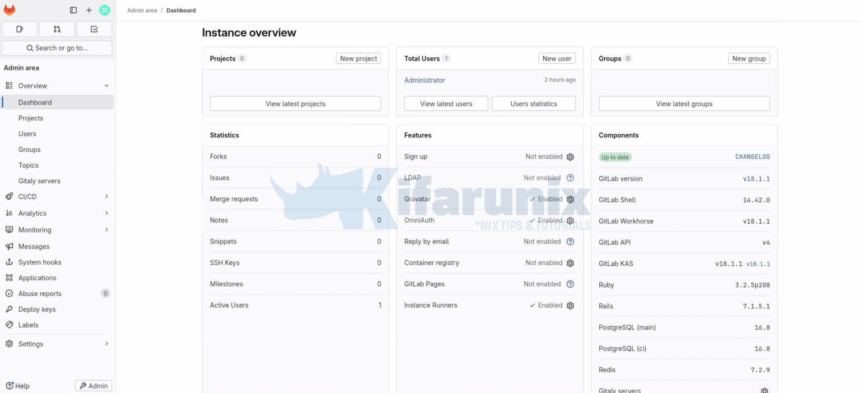
Task: Click the GitLab logo in the sidebar
Action: pos(10,10)
